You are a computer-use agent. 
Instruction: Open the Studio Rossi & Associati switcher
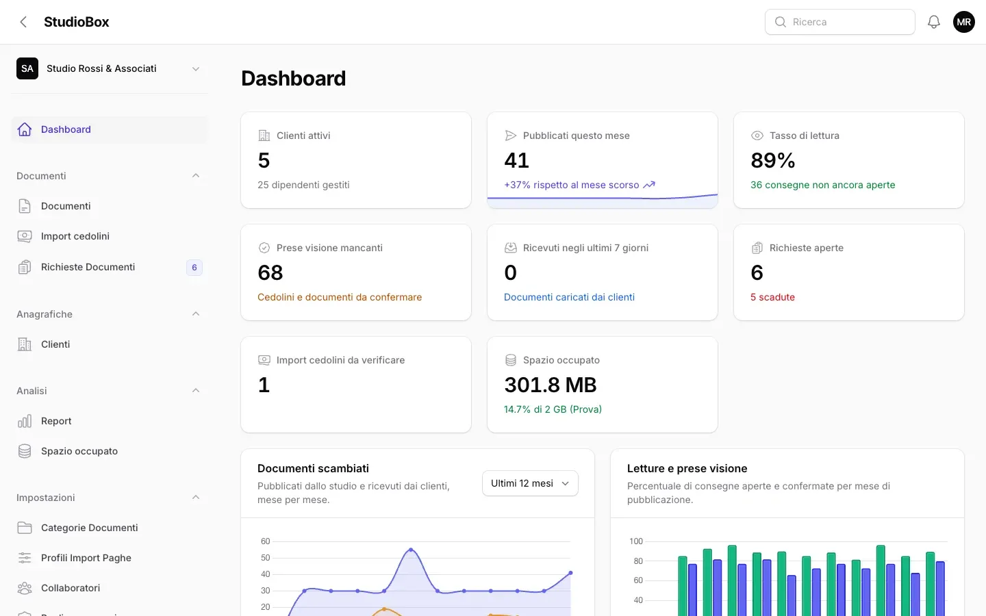click(x=110, y=68)
